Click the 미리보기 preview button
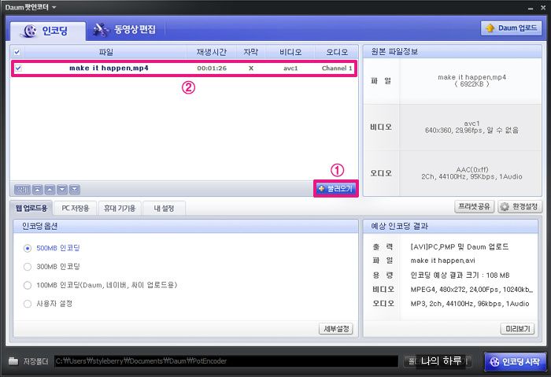 [517, 329]
